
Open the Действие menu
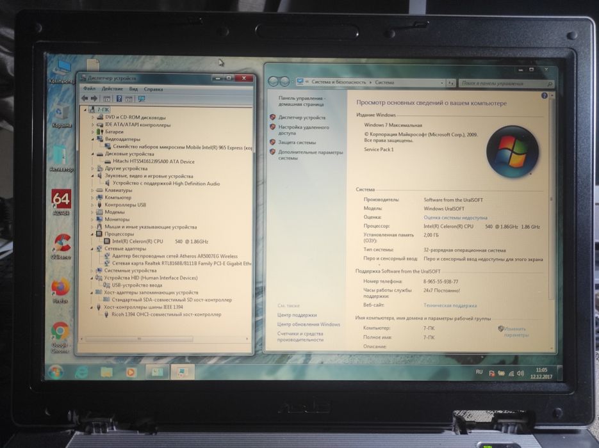(112, 88)
